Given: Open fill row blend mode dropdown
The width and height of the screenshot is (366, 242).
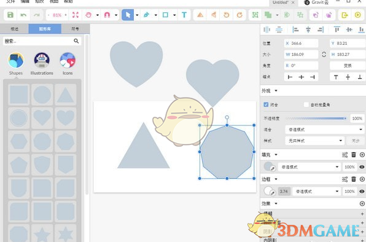Looking at the screenshot, I should (x=310, y=167).
